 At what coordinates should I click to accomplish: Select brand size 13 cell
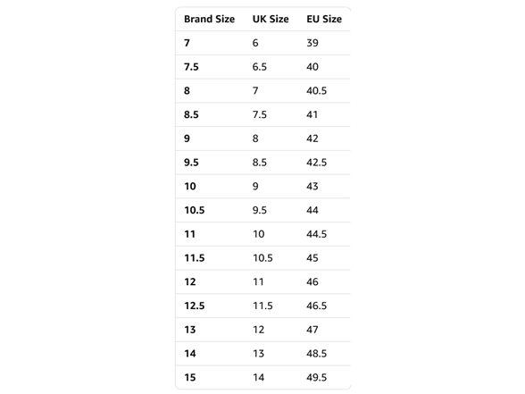190,330
